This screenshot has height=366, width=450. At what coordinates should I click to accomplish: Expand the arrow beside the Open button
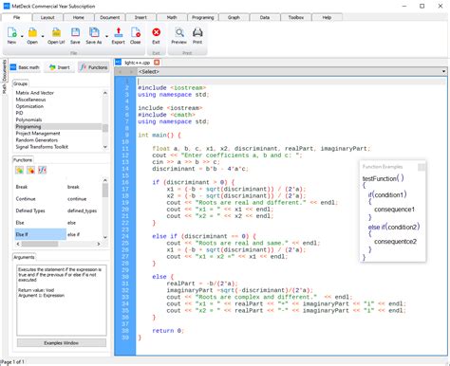[43, 36]
